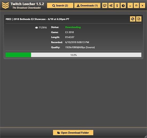Click the green Downloading status text
The height and width of the screenshot is (138, 147).
point(73,27)
